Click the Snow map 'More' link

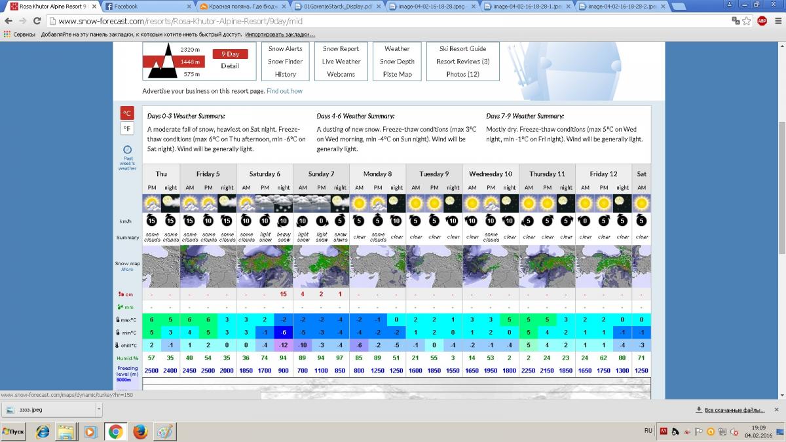[x=127, y=269]
